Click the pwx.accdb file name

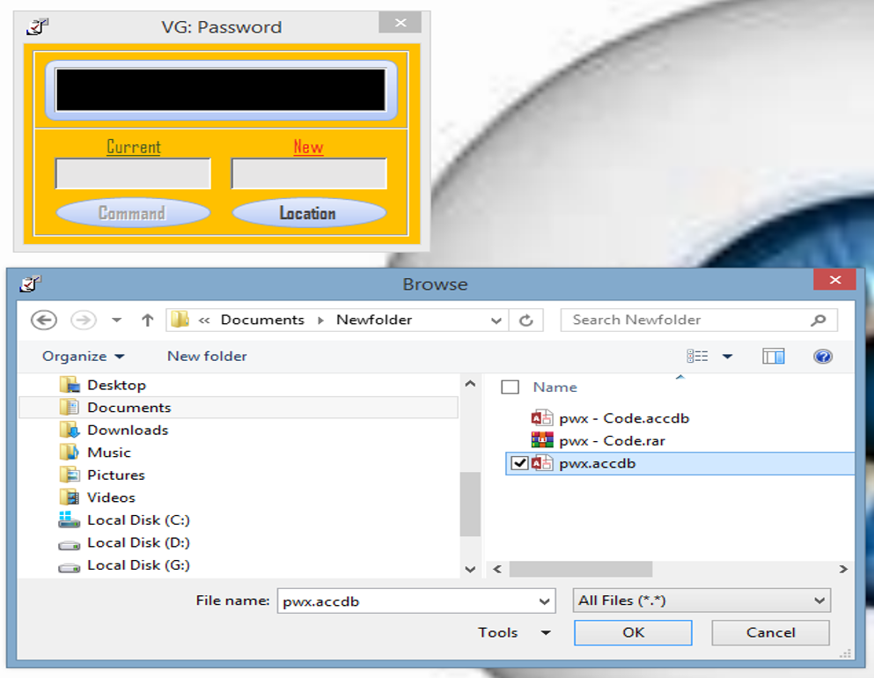click(x=597, y=463)
